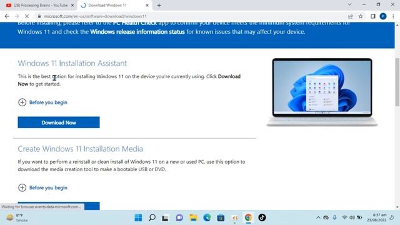The image size is (400, 225).
Task: Expand Before you begin under Installation Assistant
Action: [42, 102]
